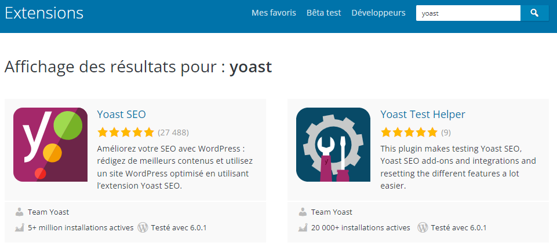Click the five-star rating for Yoast SEO
557x243 pixels.
pos(126,132)
